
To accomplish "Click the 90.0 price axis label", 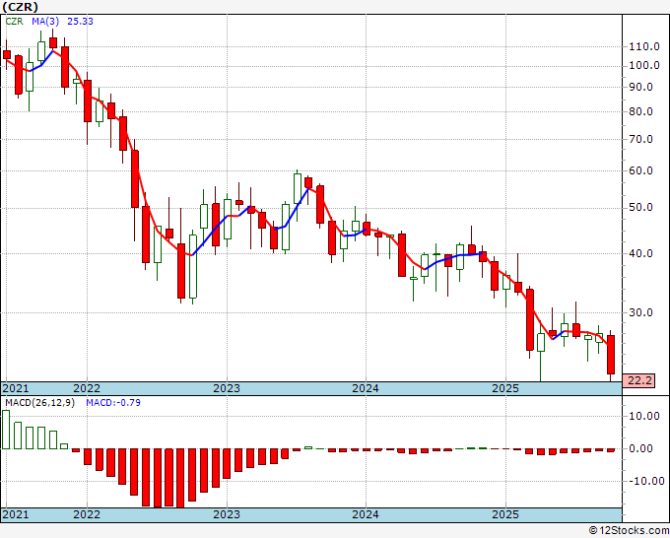I will click(641, 87).
